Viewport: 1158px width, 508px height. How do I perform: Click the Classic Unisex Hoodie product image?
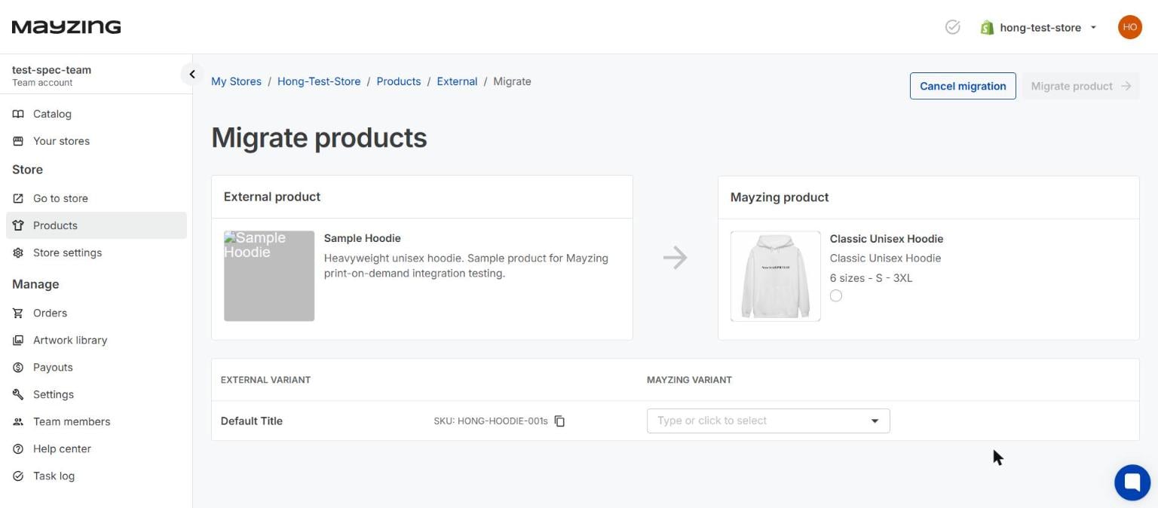[x=776, y=276]
